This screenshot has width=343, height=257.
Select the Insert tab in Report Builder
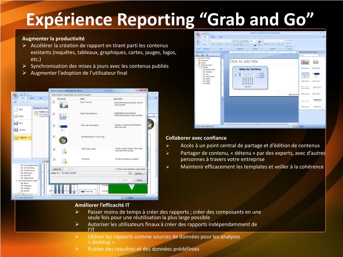click(213, 37)
